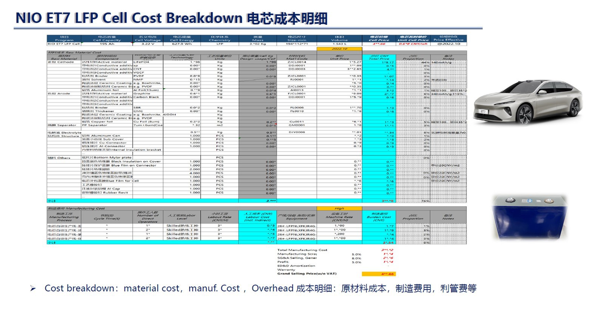Click the '@2022.10' price date value
Viewport: 604px width, 310px height.
pos(448,44)
